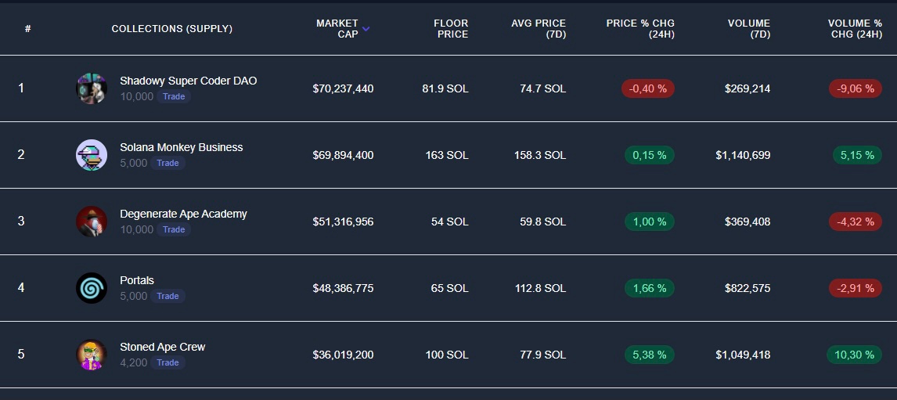Sort by Collections (Supply) column header
897x400 pixels.
coord(172,29)
